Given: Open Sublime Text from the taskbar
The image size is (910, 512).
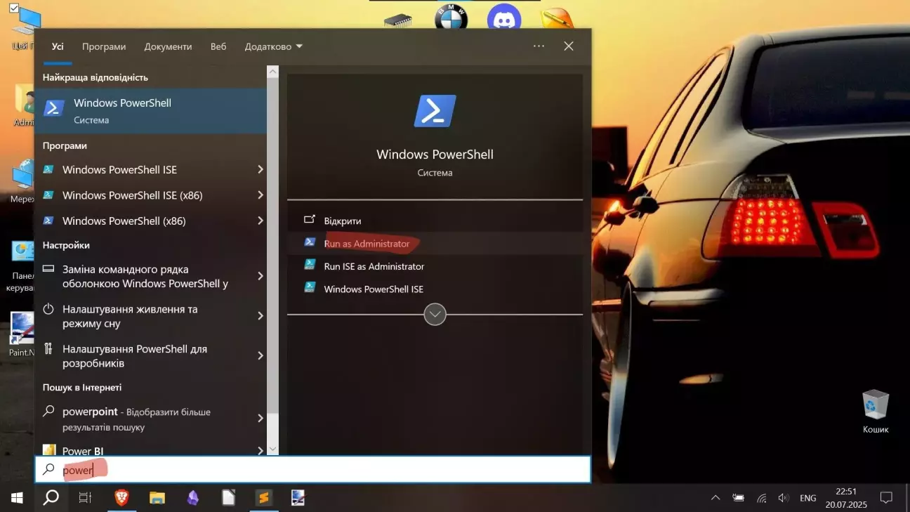Looking at the screenshot, I should pyautogui.click(x=263, y=498).
